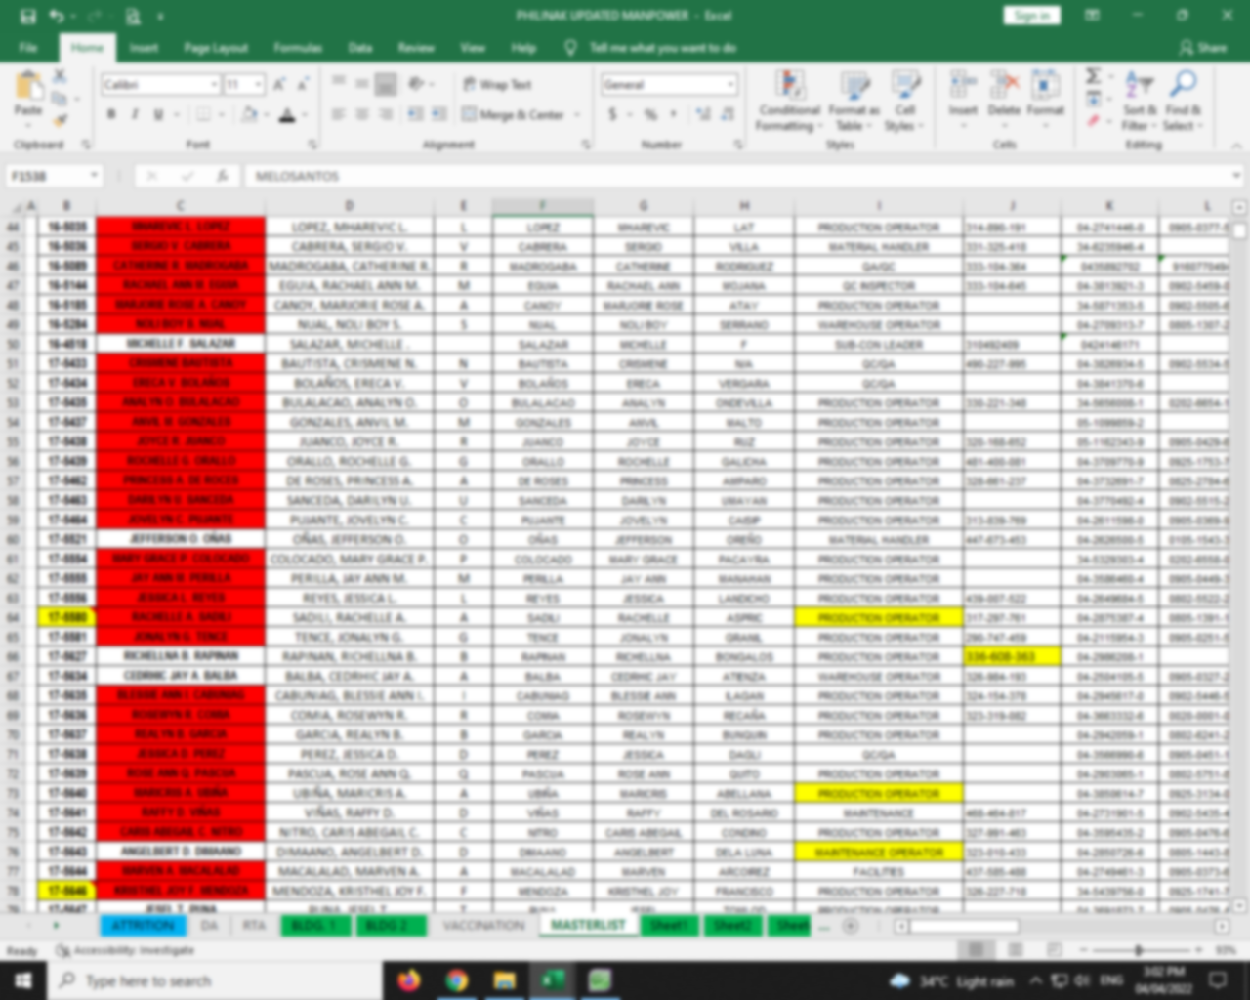Open the font size 11 dropdown
This screenshot has width=1250, height=1000.
(258, 85)
